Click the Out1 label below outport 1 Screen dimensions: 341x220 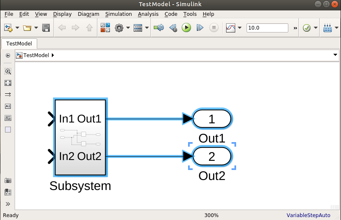pyautogui.click(x=212, y=138)
